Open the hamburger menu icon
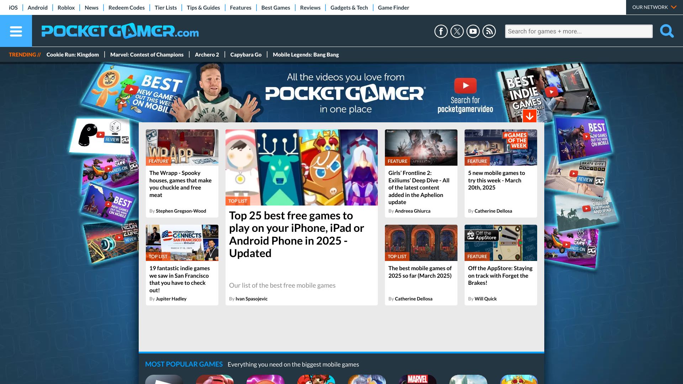The image size is (683, 384). coord(16,31)
